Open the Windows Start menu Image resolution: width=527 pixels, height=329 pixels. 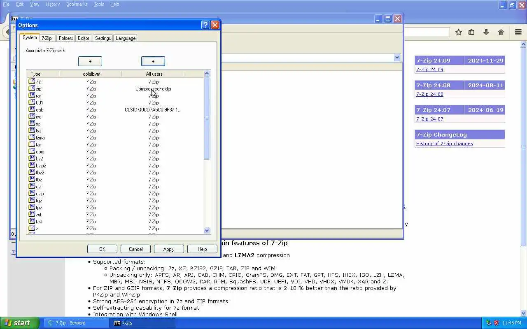pyautogui.click(x=20, y=323)
